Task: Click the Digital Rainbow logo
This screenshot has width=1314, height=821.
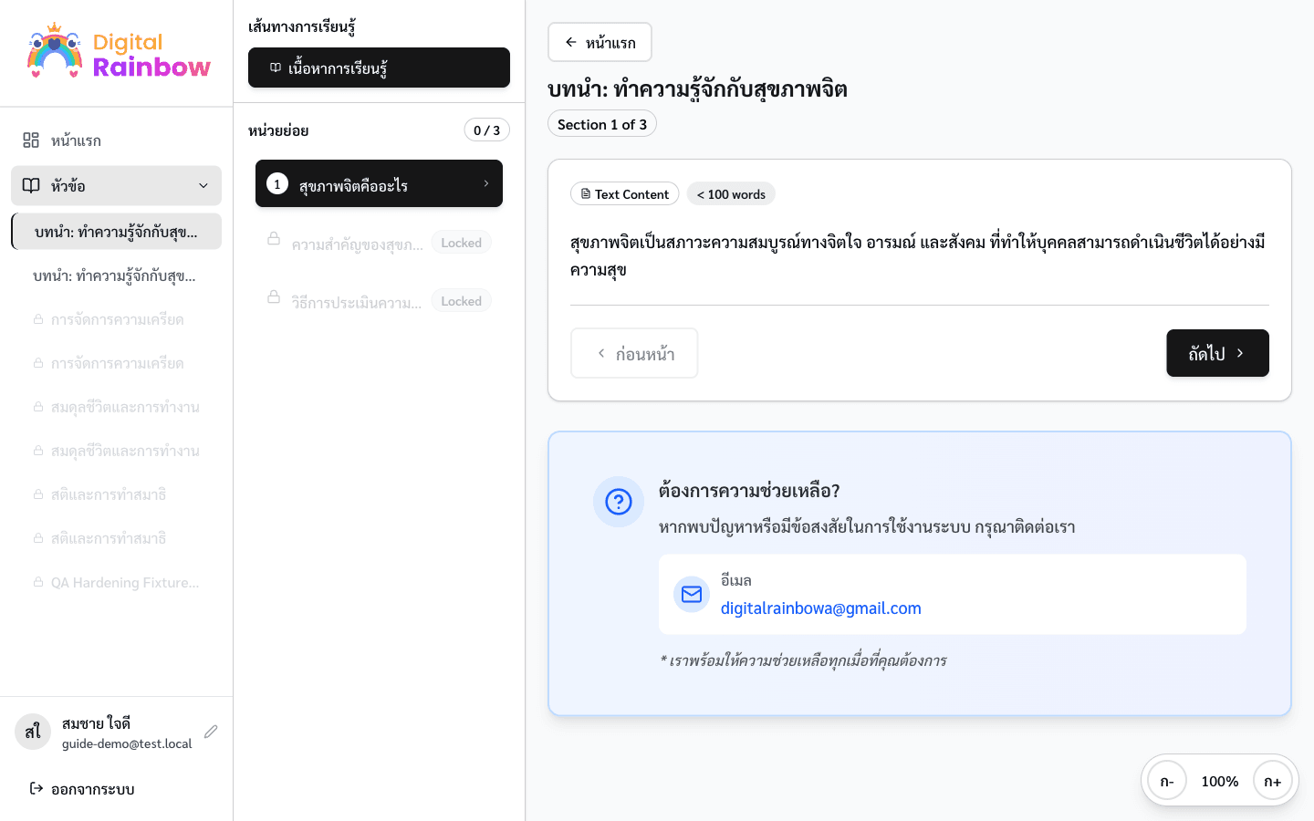Action: tap(119, 52)
